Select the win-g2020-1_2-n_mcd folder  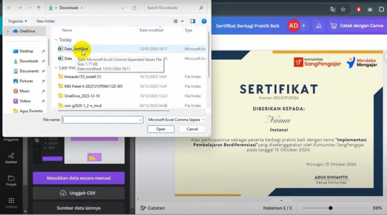coord(132,105)
